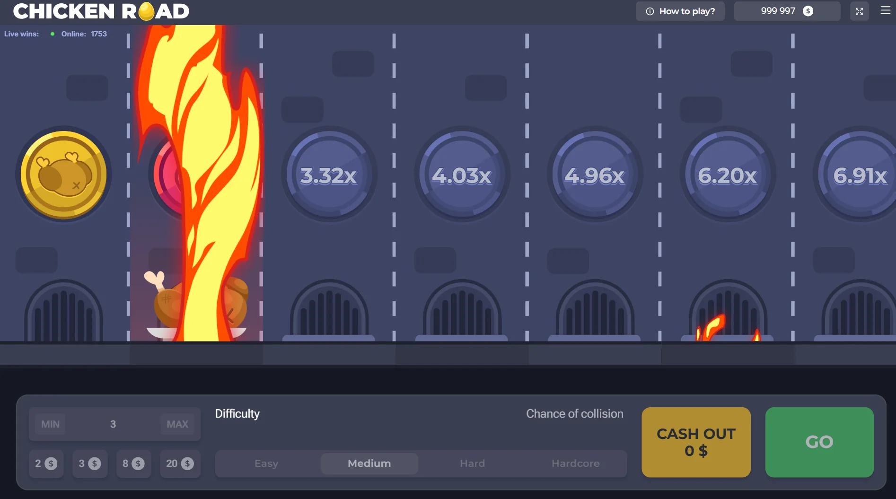Click the 3.32x multiplier manhole
Image resolution: width=896 pixels, height=499 pixels.
329,175
